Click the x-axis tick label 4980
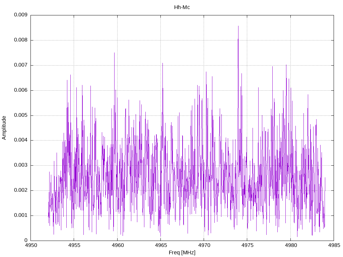Viewport: 343px width, 257px height. [291, 245]
